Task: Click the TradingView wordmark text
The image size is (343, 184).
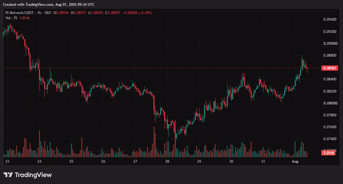Action: 33,175
